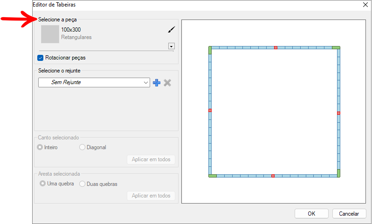Toggle the Rotacionar peças checkbox
The height and width of the screenshot is (224, 372).
41,58
